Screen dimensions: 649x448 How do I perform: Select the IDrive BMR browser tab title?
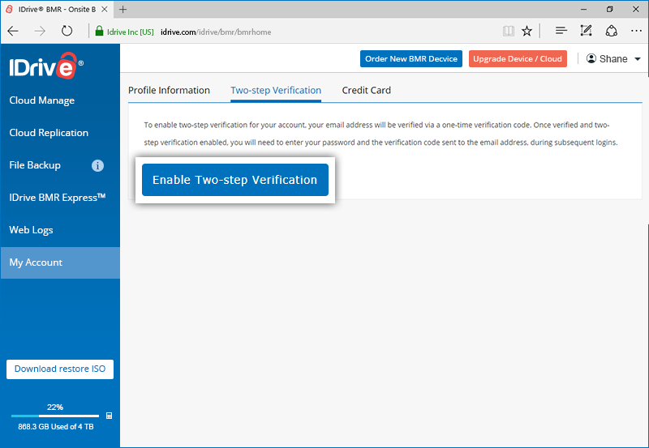click(x=57, y=9)
